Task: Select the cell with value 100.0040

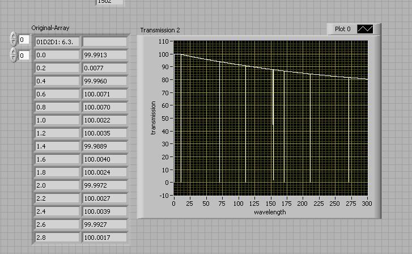Action: coord(105,159)
